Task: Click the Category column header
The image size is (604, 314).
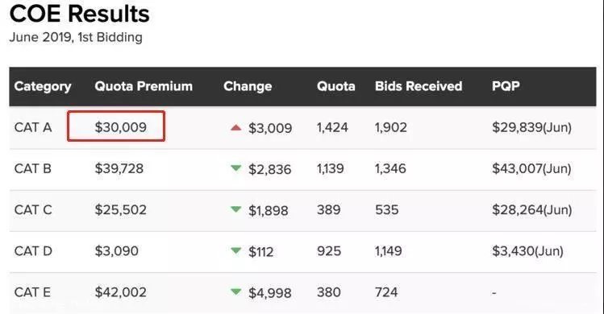Action: pyautogui.click(x=43, y=87)
